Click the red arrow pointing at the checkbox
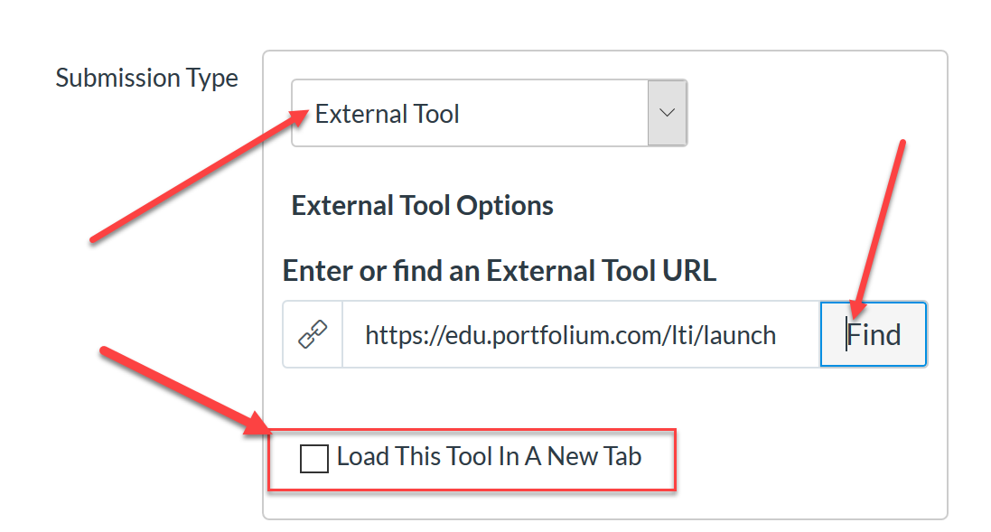The image size is (991, 532). 185,391
